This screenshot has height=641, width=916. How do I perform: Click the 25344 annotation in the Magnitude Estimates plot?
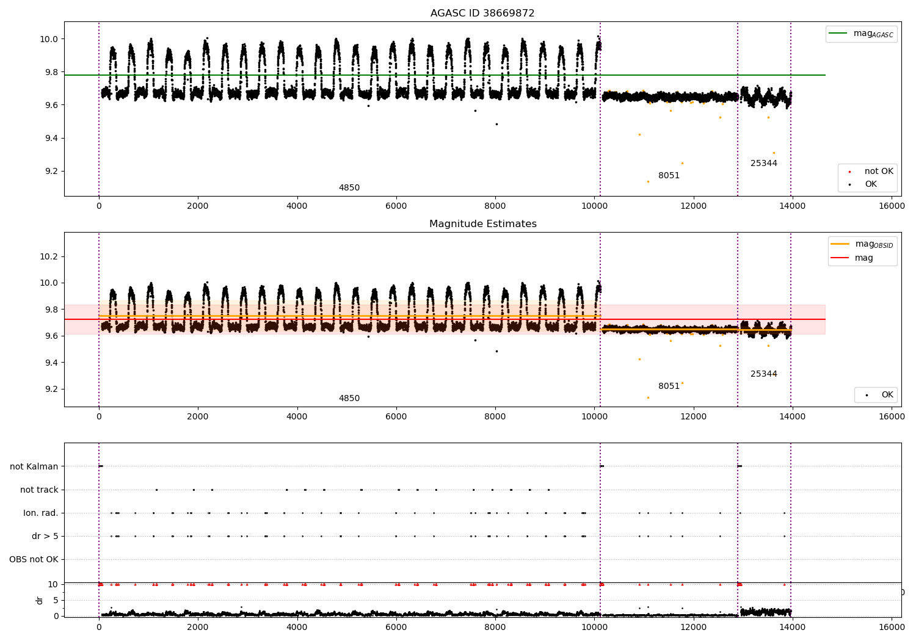point(764,374)
